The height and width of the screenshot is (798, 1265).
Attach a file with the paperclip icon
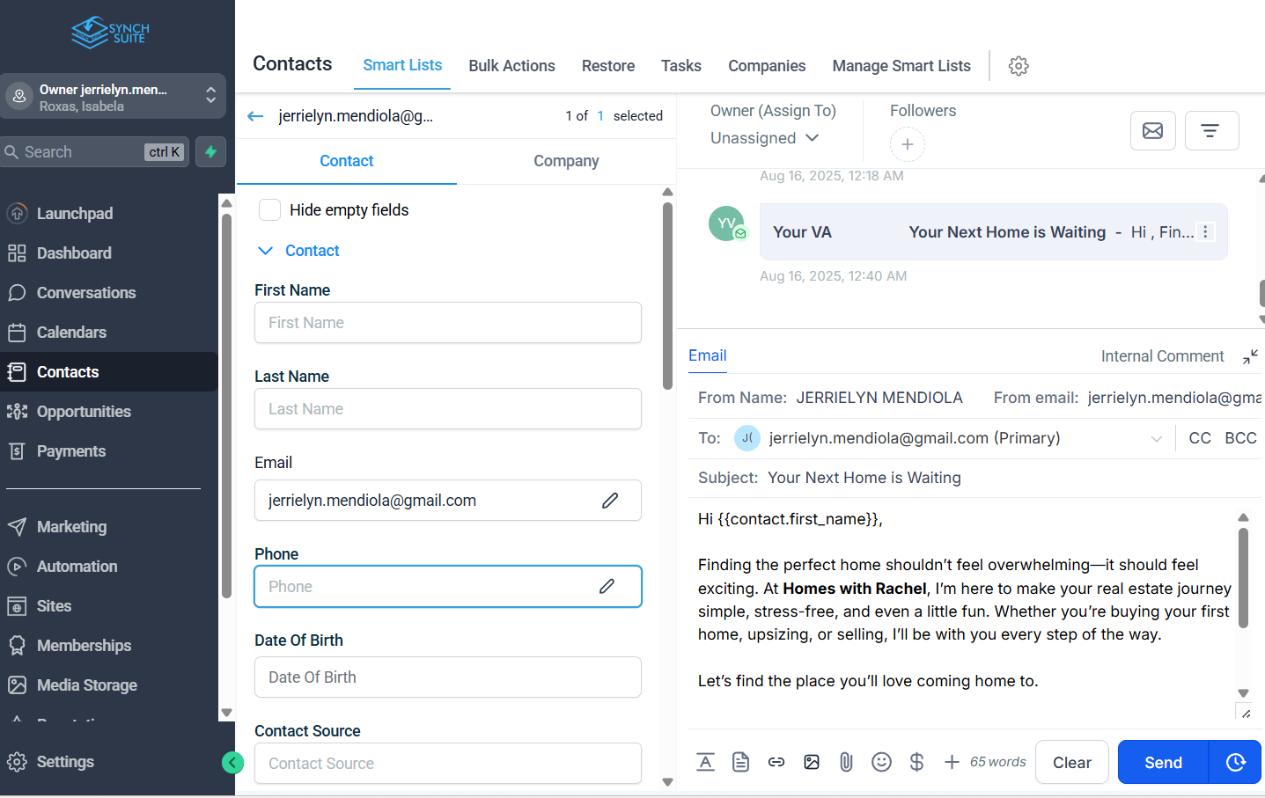(x=846, y=762)
